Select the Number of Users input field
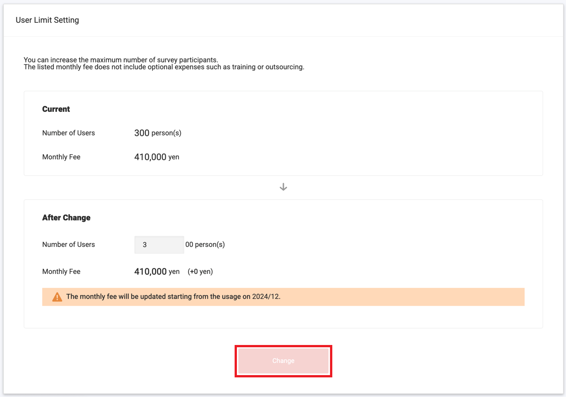This screenshot has height=397, width=566. 159,245
